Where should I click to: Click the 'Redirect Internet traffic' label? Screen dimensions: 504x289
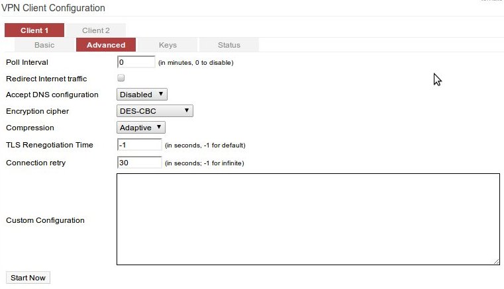[46, 79]
